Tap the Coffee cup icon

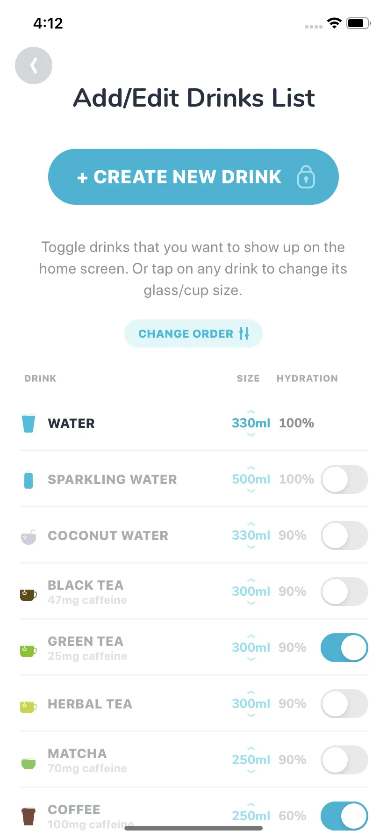[29, 816]
